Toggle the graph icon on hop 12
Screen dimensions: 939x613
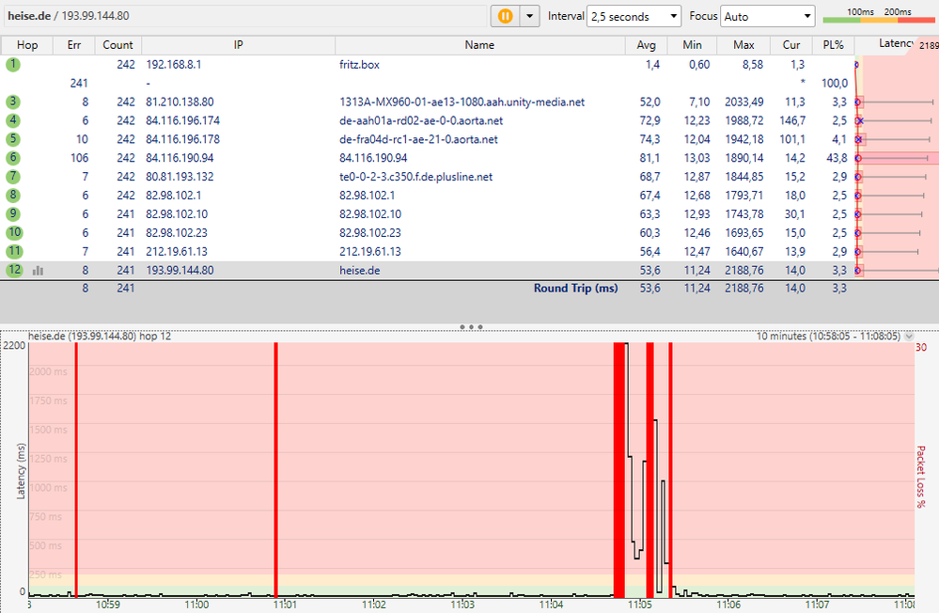[38, 271]
